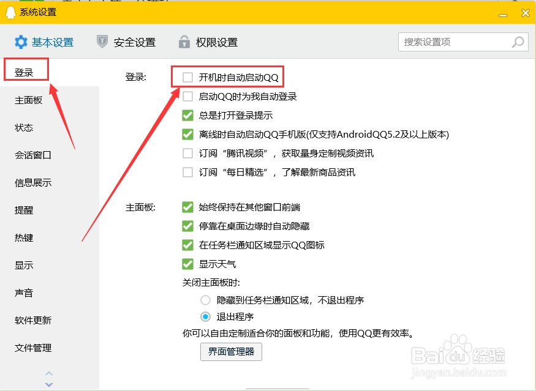
Task: Enable 开机时自动启动QQ checkbox
Action: click(187, 76)
